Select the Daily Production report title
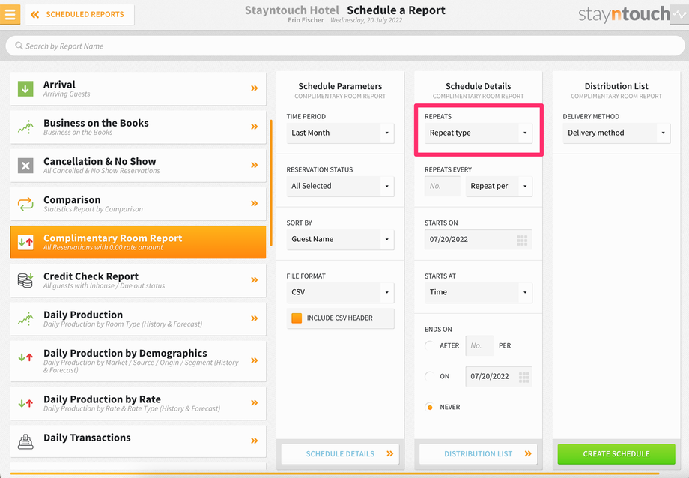This screenshot has width=689, height=478. click(x=83, y=315)
